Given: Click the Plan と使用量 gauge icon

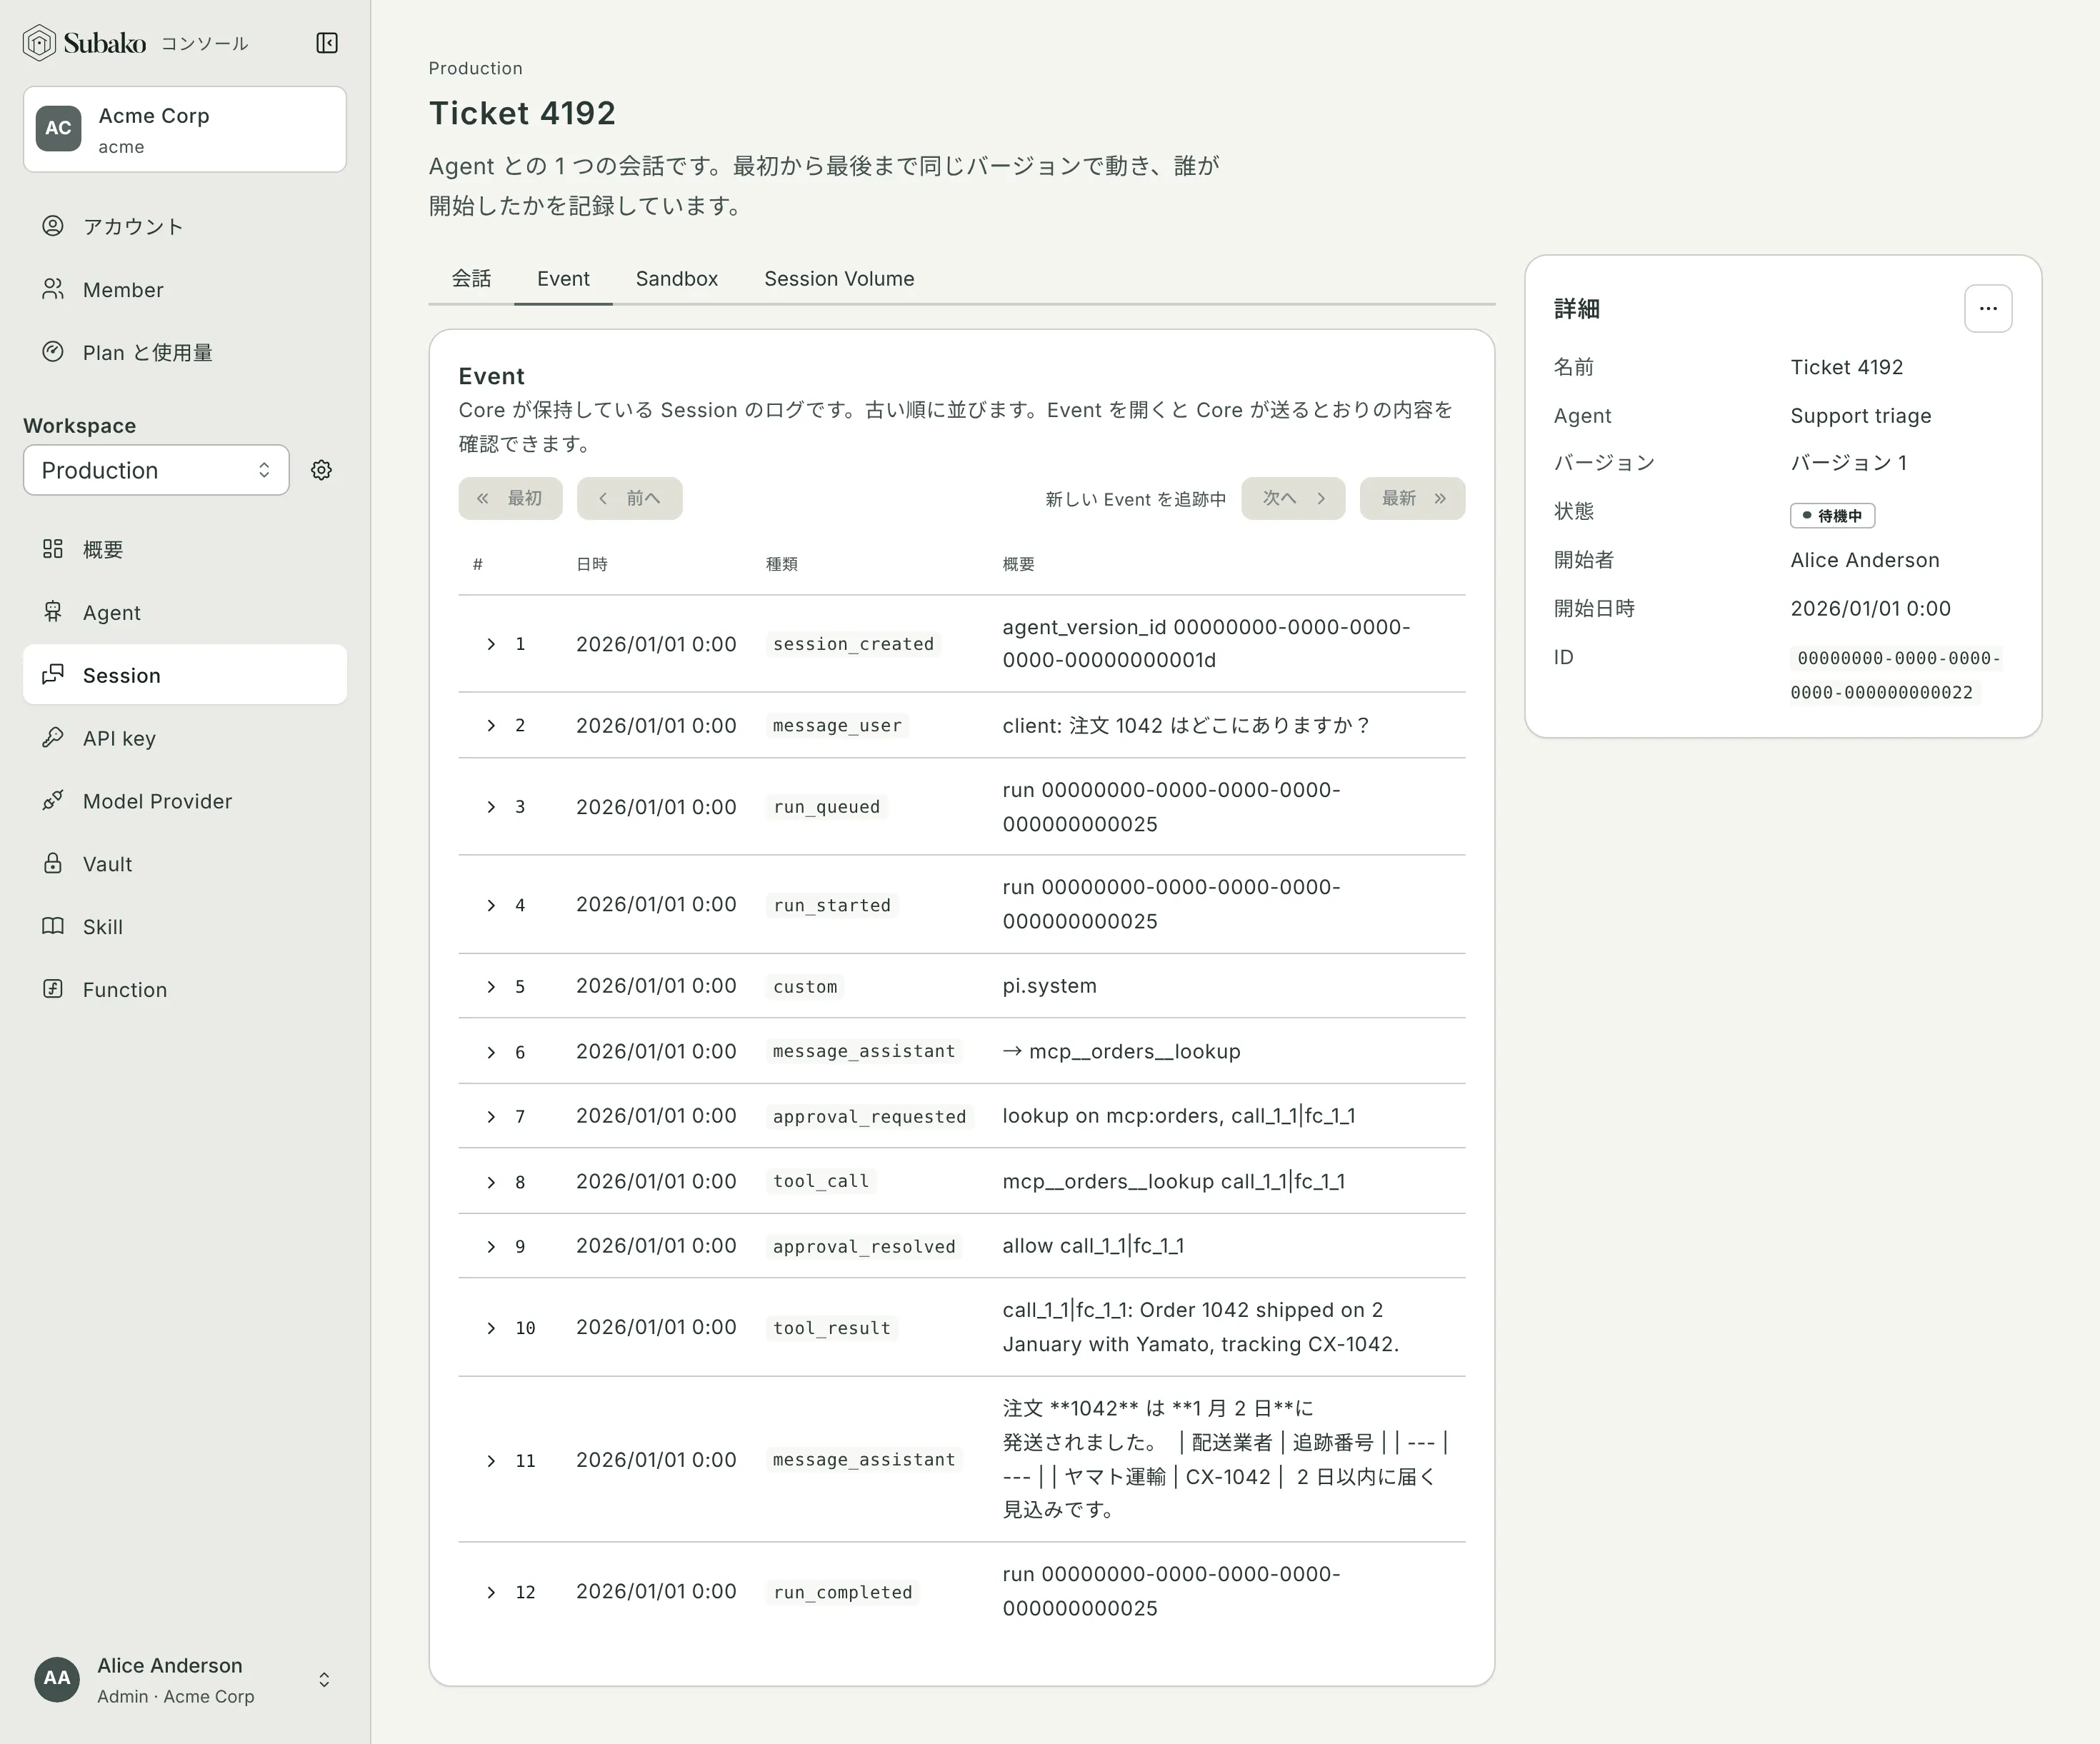Looking at the screenshot, I should (x=53, y=352).
